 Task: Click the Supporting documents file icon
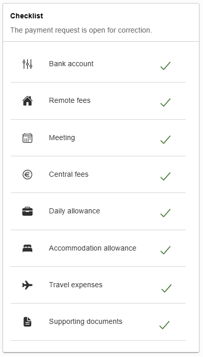click(x=28, y=322)
